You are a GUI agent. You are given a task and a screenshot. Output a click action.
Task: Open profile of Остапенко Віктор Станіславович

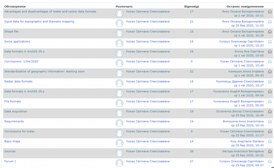240,111
